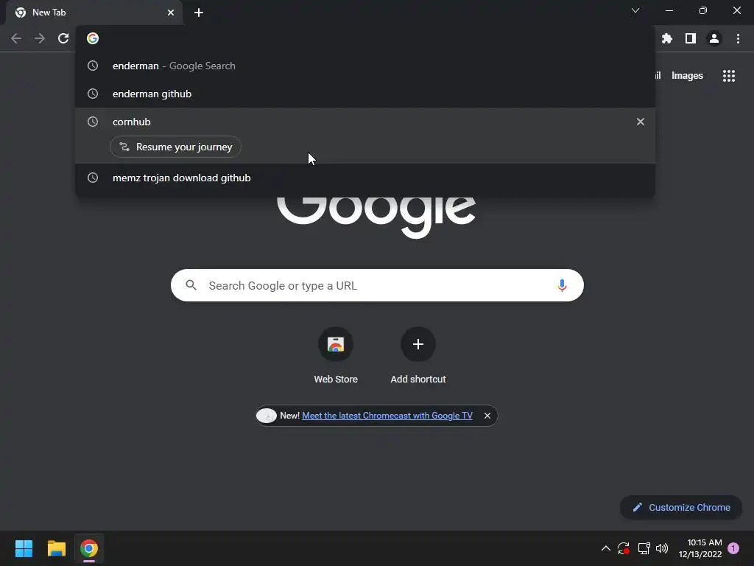The image size is (754, 566).
Task: Start voice search with the microphone
Action: [562, 285]
